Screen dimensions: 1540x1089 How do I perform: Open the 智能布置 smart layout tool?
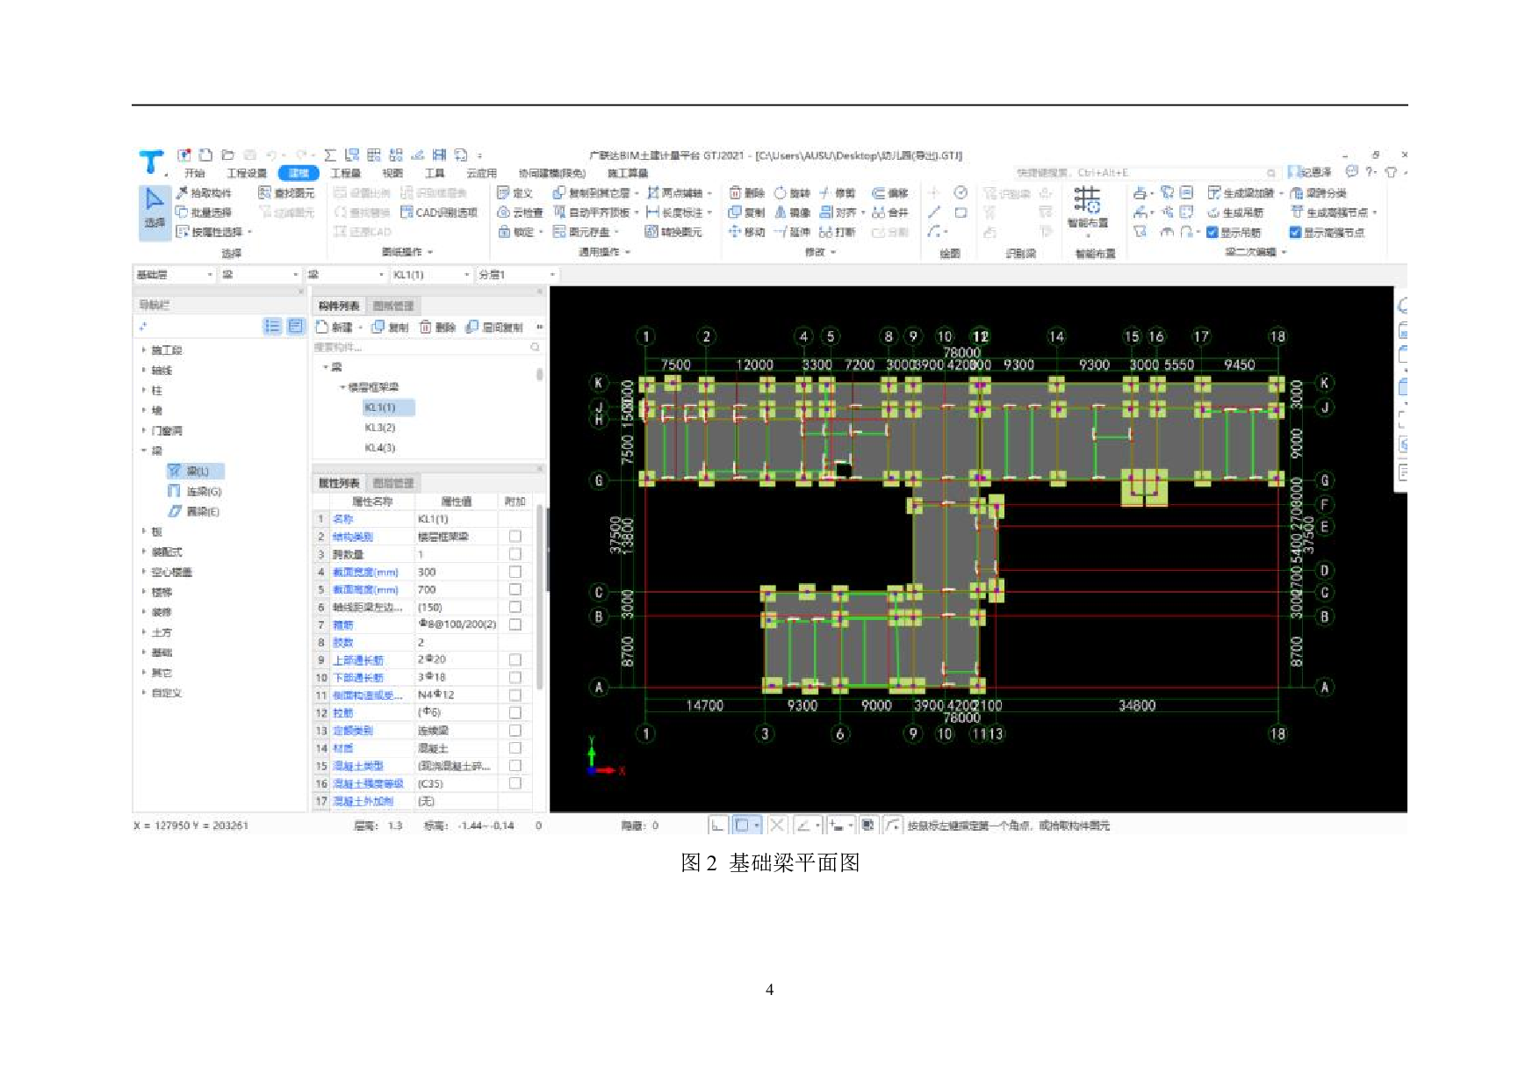pos(1087,207)
